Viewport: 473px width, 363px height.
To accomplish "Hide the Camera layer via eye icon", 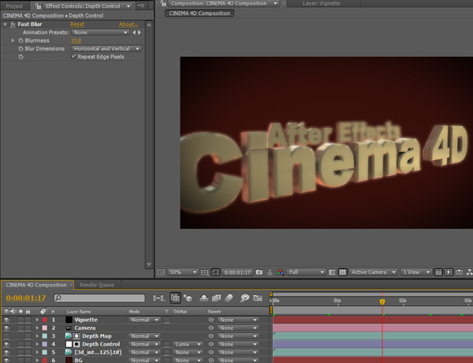I will 6,328.
